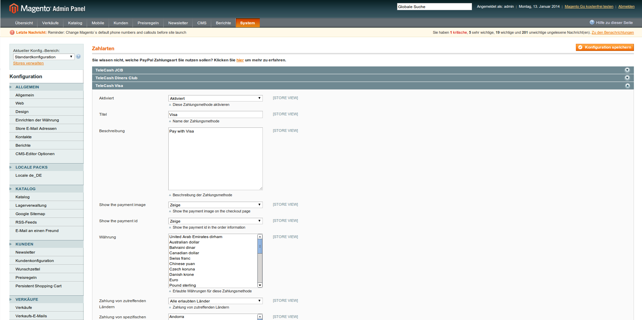Open the Aktiviert dropdown
The width and height of the screenshot is (642, 320).
pyautogui.click(x=215, y=98)
